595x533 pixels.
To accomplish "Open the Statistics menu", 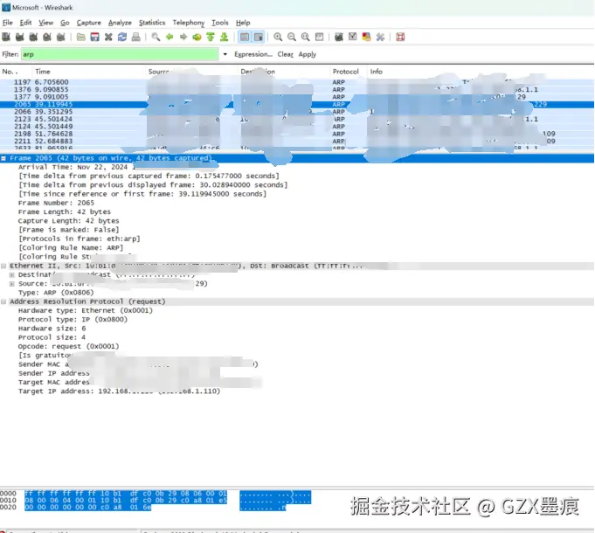I will point(152,23).
